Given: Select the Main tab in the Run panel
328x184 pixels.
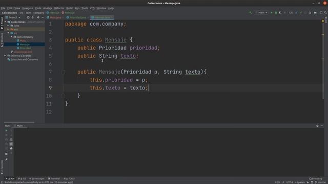Looking at the screenshot, I should pos(19,126).
